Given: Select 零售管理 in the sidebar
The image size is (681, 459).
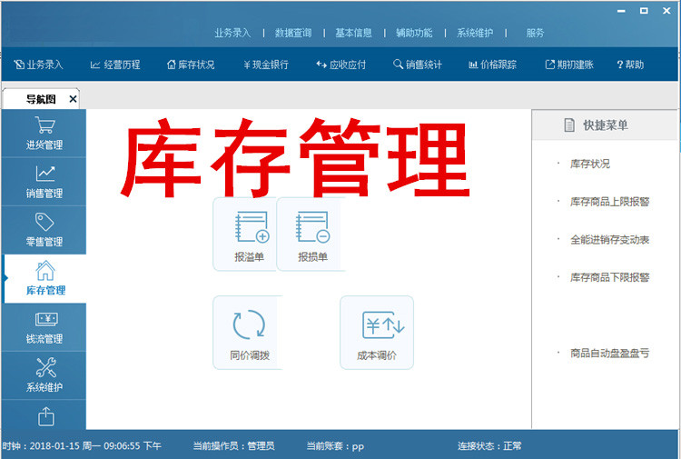Looking at the screenshot, I should [44, 229].
